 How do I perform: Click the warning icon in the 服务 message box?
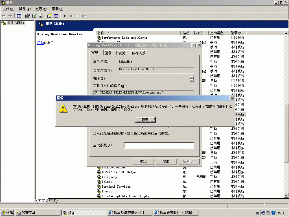tap(63, 108)
